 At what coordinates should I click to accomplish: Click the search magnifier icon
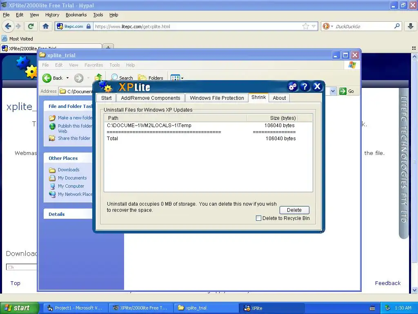(x=397, y=26)
